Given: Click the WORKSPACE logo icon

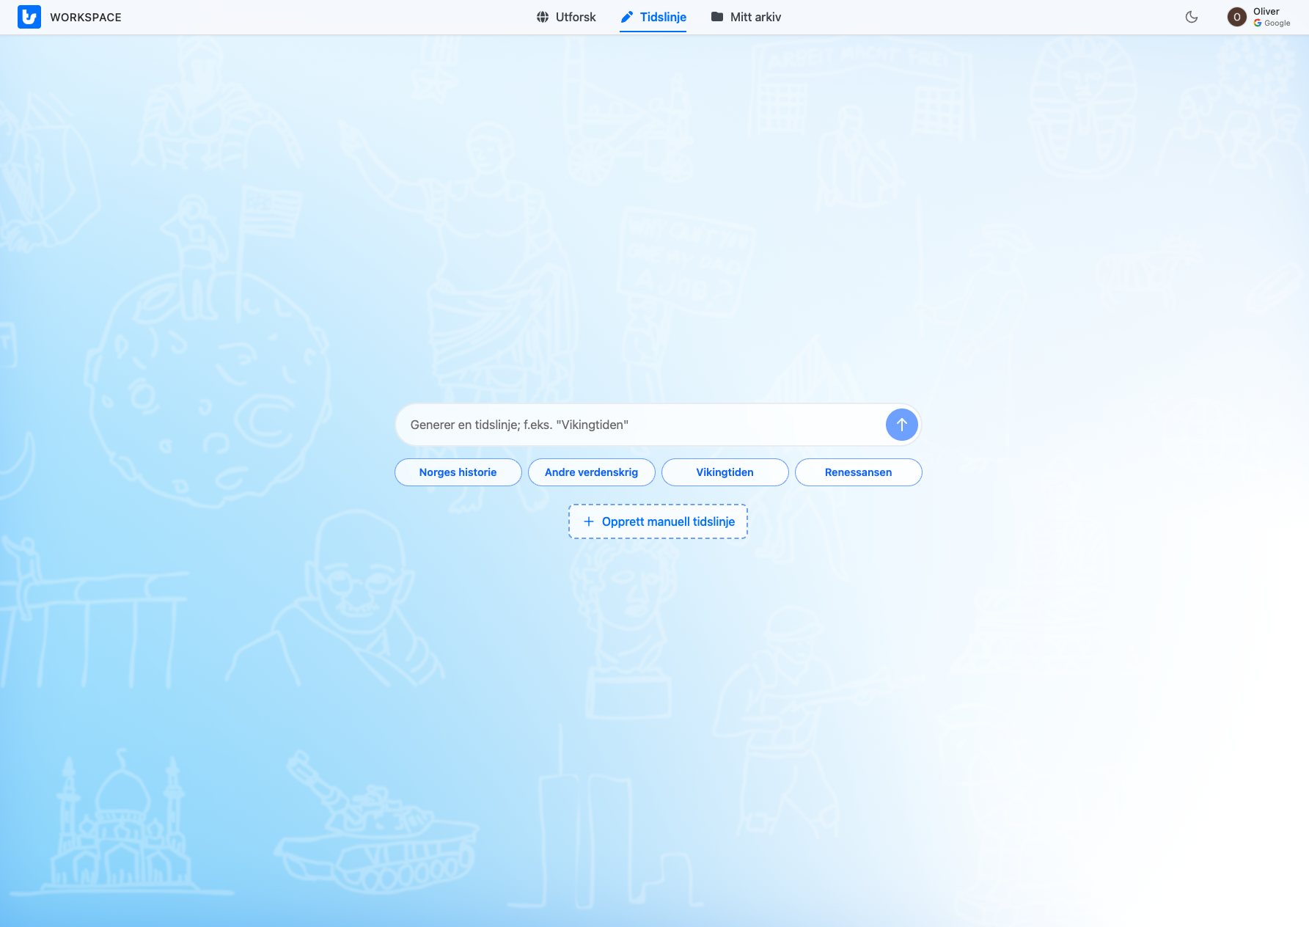Looking at the screenshot, I should coord(29,17).
